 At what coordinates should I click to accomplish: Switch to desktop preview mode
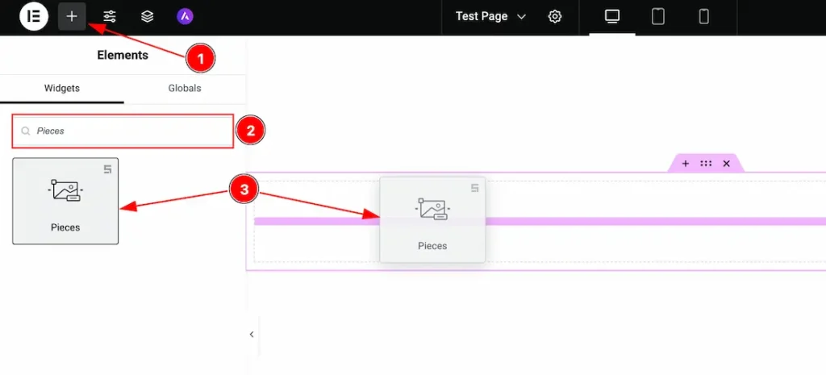(x=612, y=16)
